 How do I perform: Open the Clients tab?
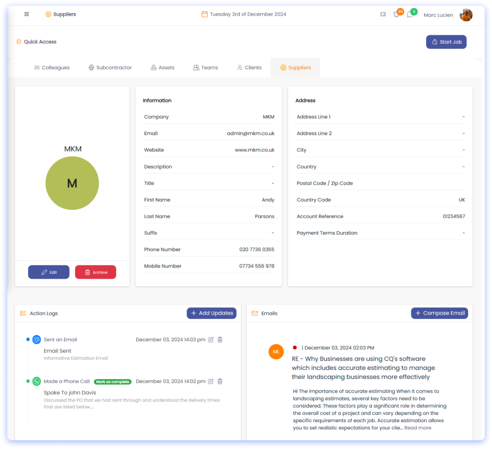coord(249,68)
